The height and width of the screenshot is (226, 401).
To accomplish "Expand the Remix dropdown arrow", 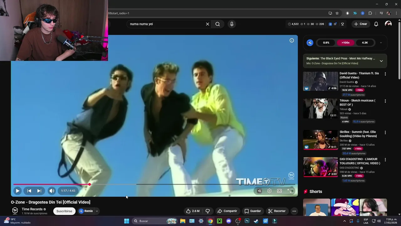I will coord(97,211).
